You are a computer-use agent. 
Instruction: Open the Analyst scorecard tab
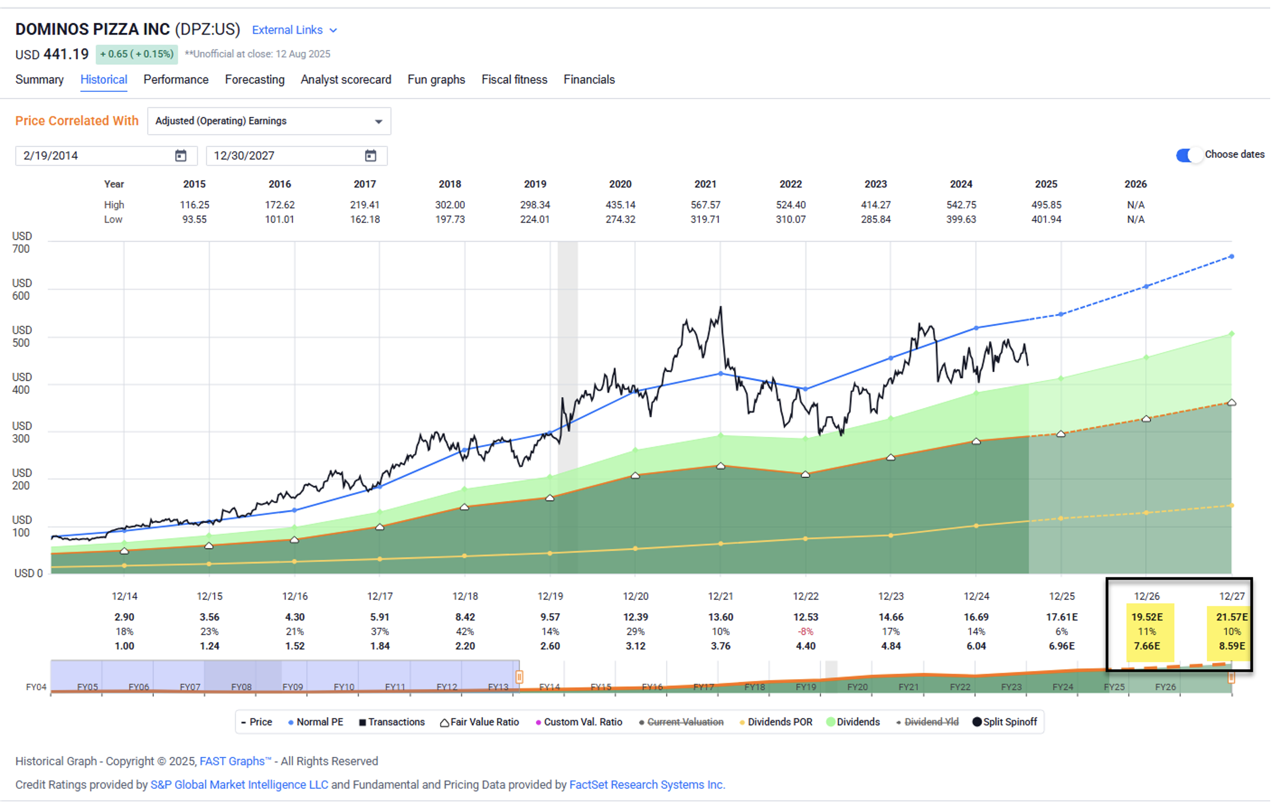346,79
